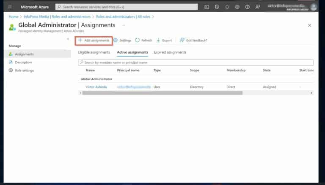Click the User type cell

pos(157,87)
